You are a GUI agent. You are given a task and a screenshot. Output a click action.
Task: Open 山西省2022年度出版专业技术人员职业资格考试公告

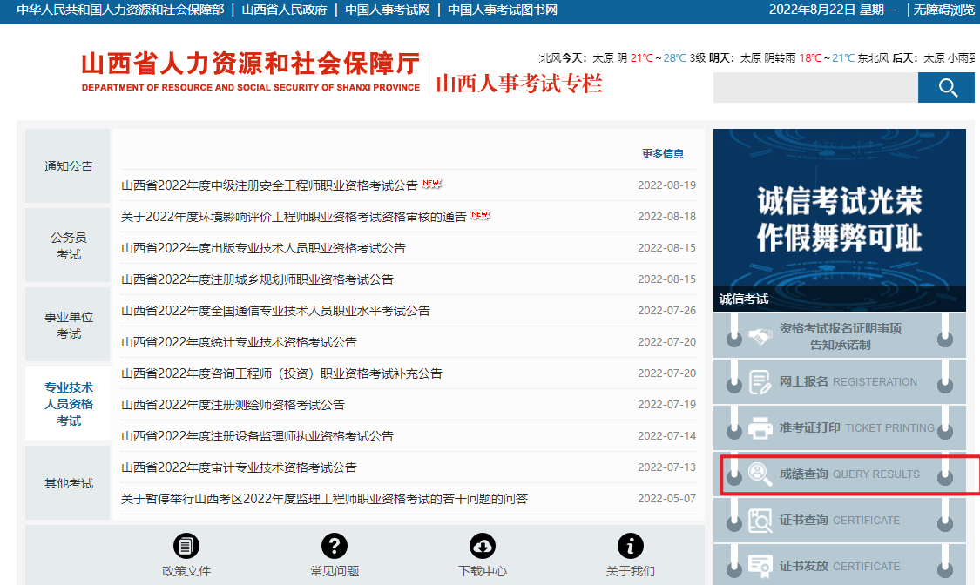point(263,248)
